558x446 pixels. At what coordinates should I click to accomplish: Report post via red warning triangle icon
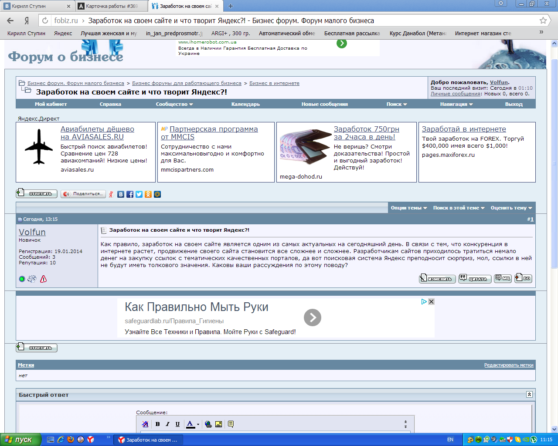tap(43, 279)
